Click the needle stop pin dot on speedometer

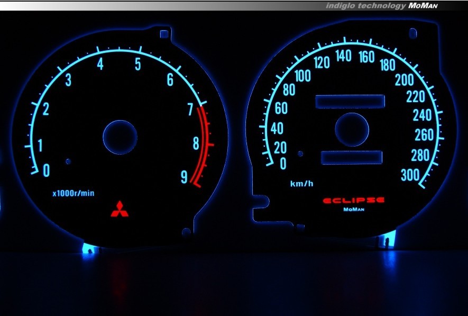coord(300,154)
